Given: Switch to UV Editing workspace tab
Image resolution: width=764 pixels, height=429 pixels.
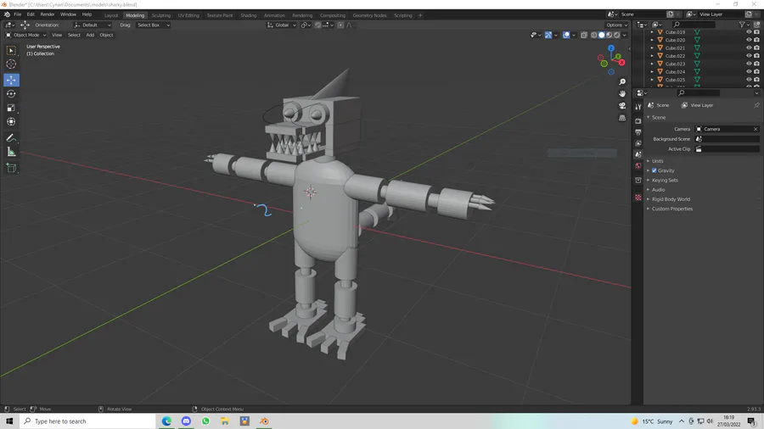Looking at the screenshot, I should coord(188,15).
